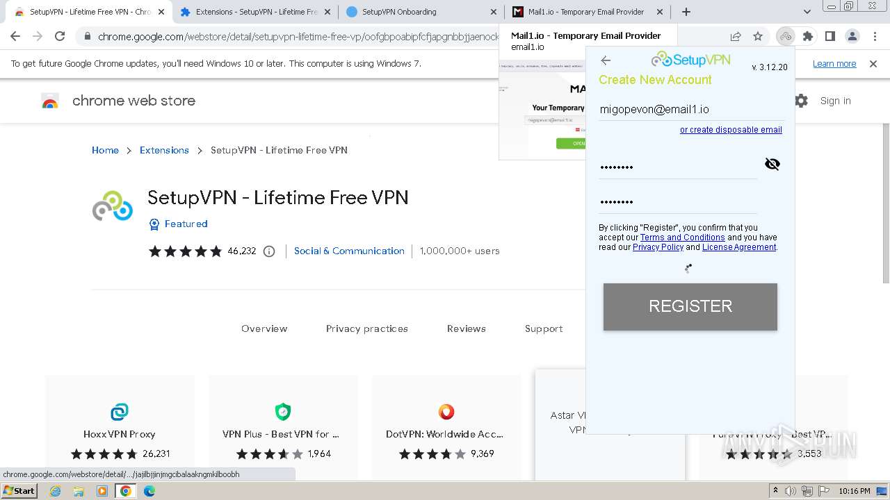This screenshot has width=890, height=500.
Task: Open the Chrome three-dot menu
Action: (x=875, y=37)
